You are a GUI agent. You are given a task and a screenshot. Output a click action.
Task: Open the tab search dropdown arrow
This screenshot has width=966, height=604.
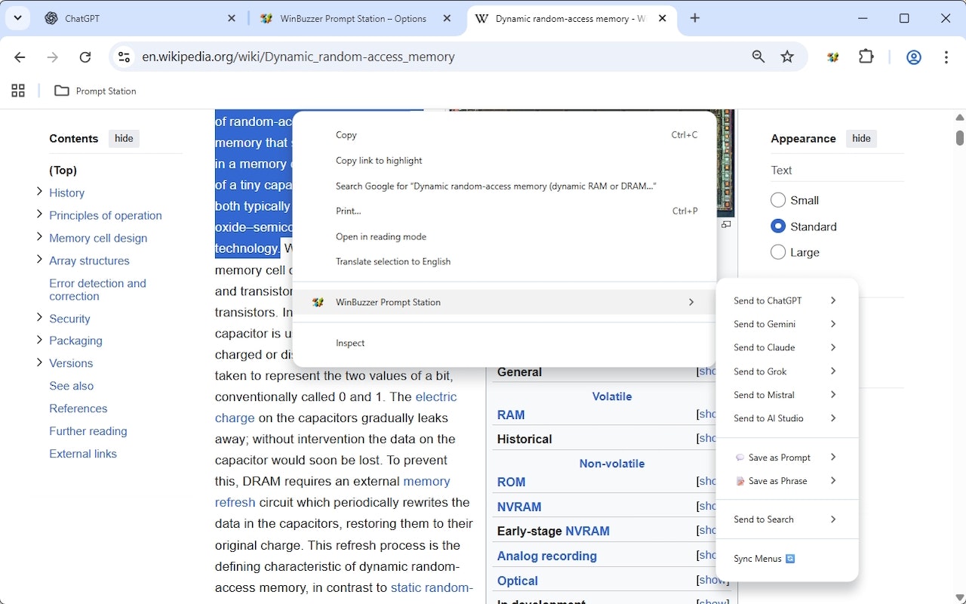17,18
